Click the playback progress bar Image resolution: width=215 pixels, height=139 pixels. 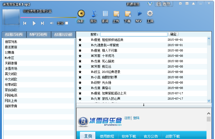click(49, 18)
